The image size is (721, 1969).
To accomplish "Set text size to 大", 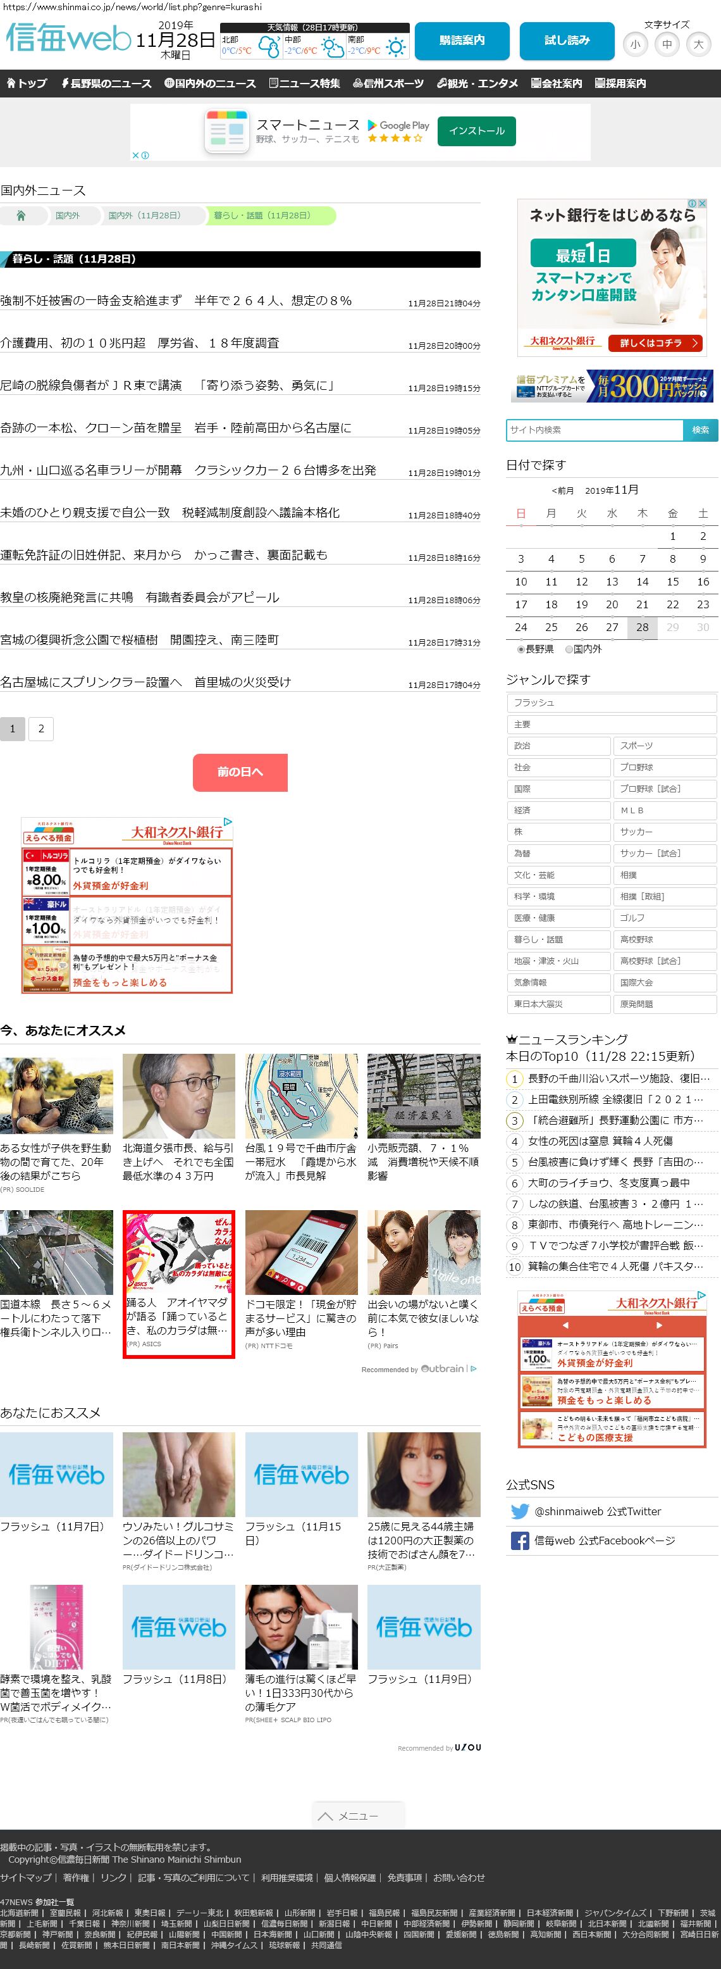I will click(698, 44).
